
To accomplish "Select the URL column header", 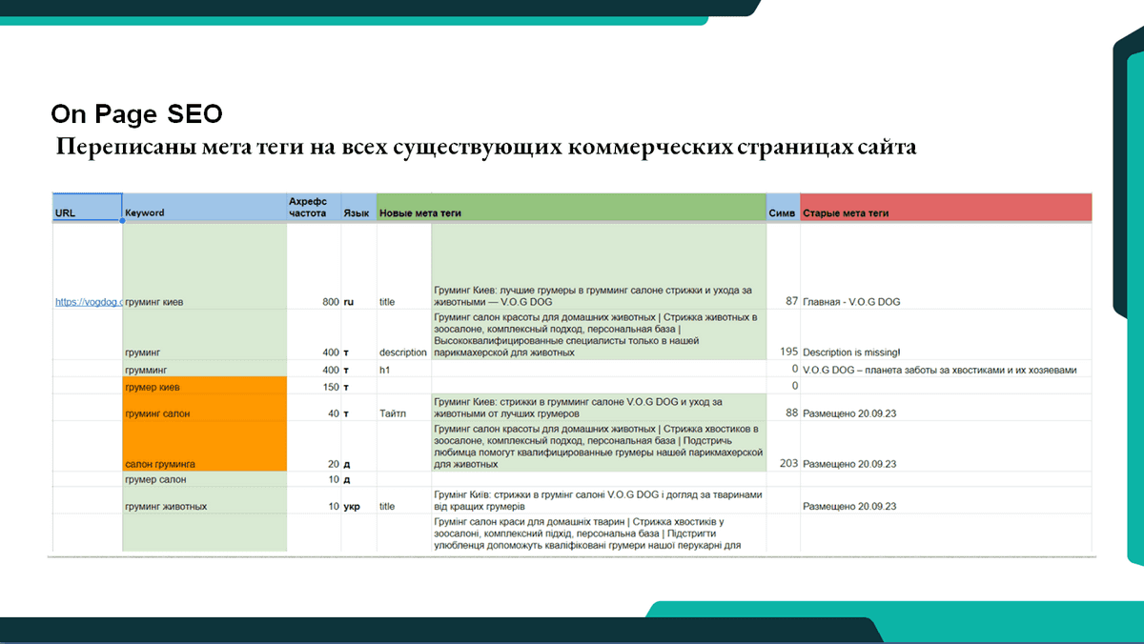I will [x=87, y=209].
